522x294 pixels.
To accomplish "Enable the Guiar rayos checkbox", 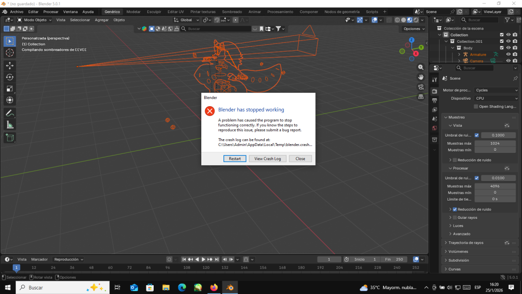I will [455, 217].
